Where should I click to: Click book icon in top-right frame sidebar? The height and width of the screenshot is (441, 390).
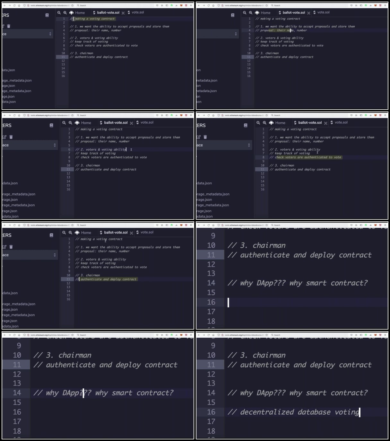pos(233,15)
